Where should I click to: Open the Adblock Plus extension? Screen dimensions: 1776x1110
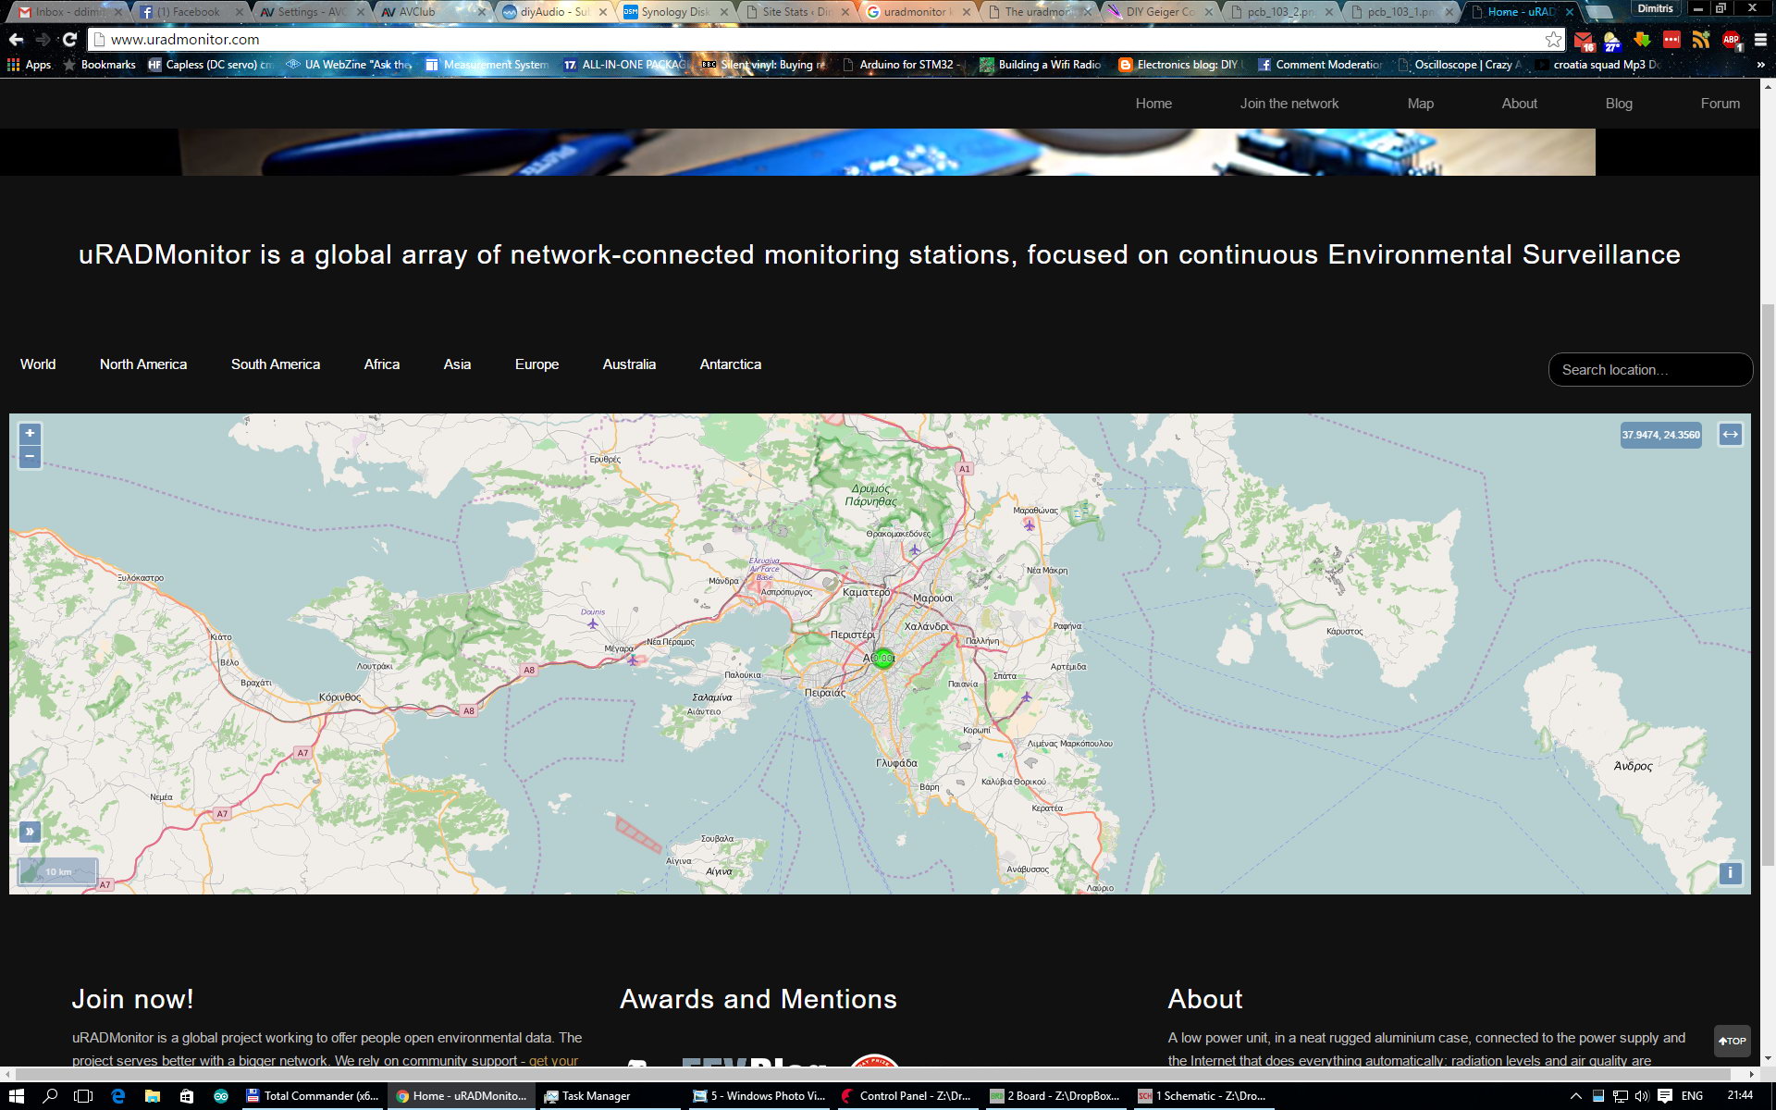1732,40
